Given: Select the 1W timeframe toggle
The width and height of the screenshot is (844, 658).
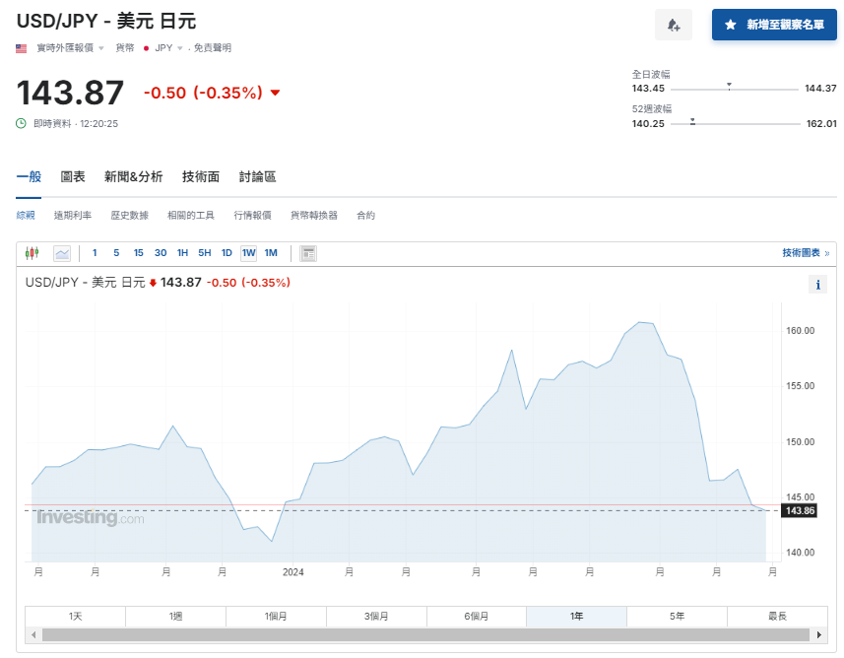Looking at the screenshot, I should pos(249,253).
